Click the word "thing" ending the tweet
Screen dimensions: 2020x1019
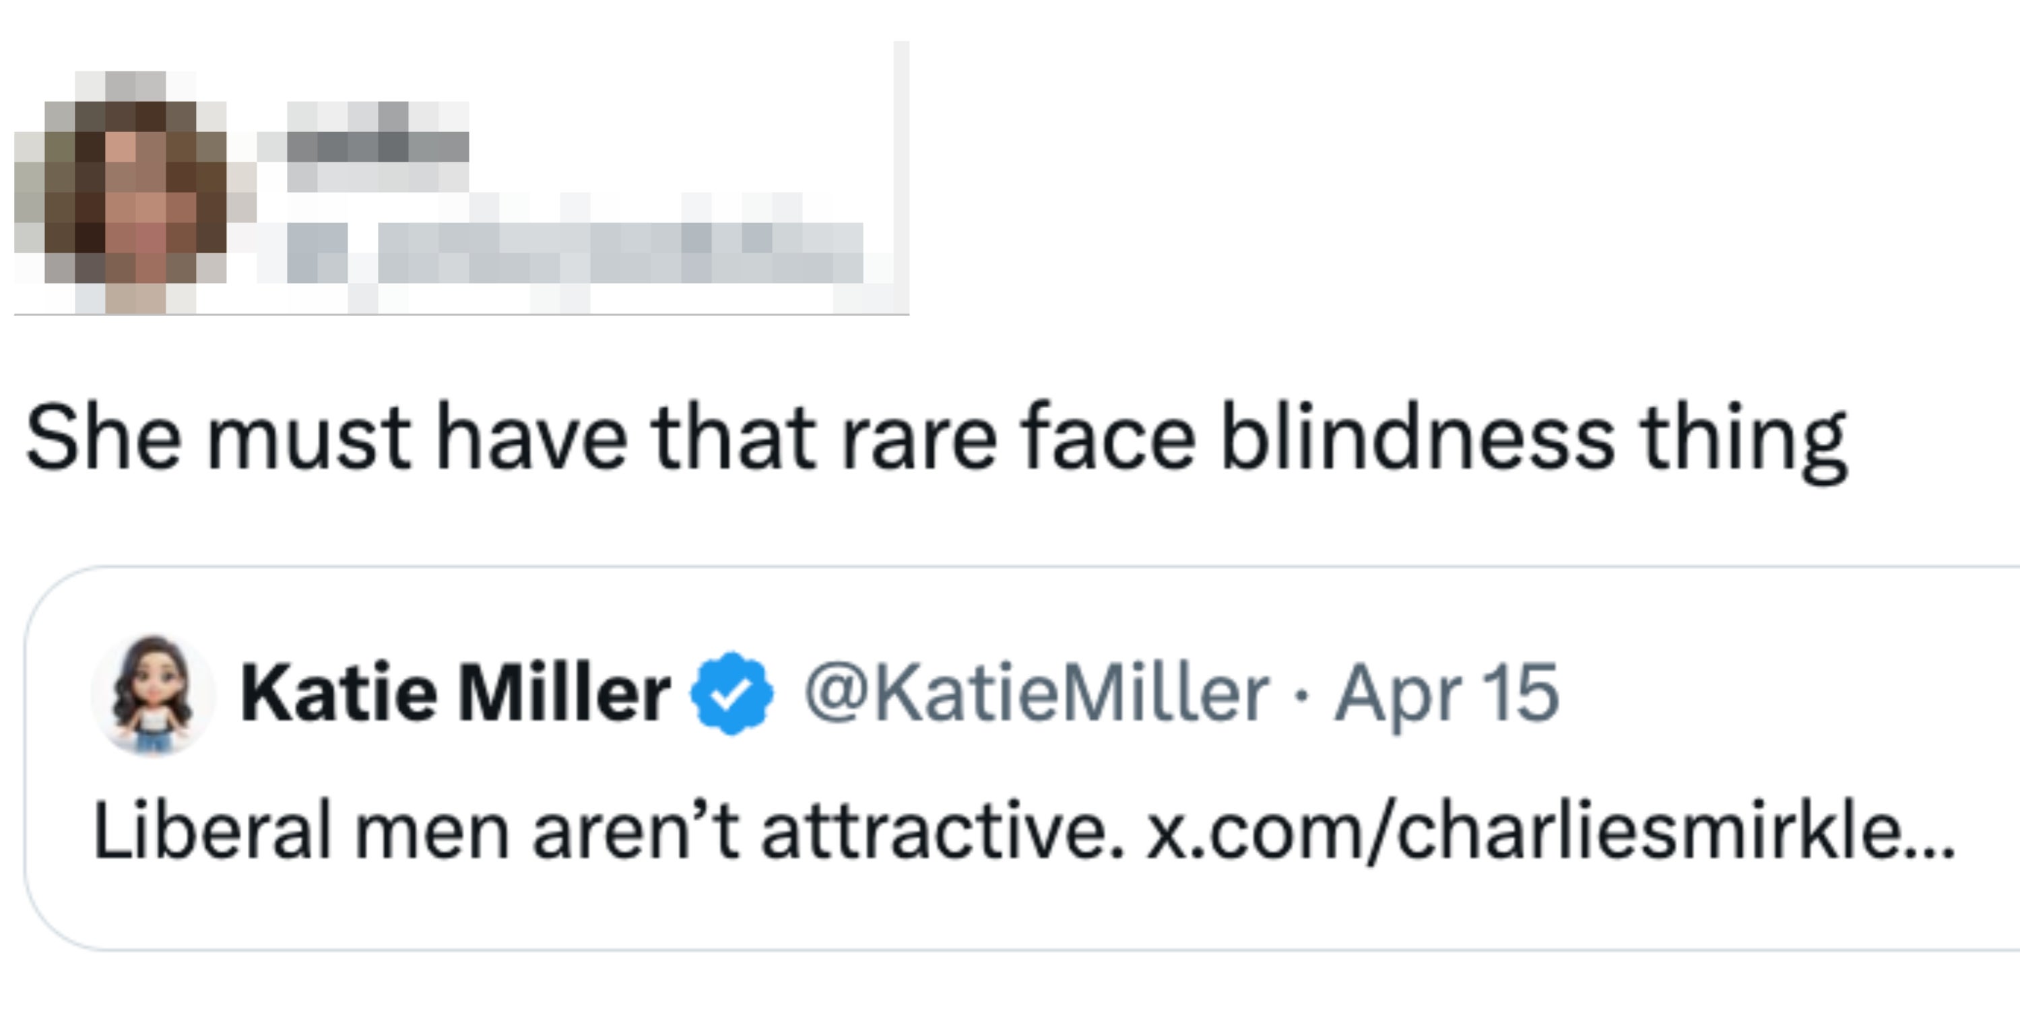pyautogui.click(x=1745, y=437)
